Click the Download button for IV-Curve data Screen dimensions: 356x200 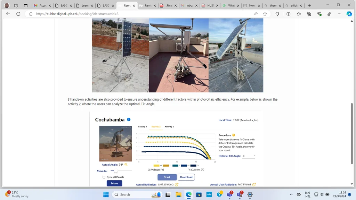(x=186, y=177)
